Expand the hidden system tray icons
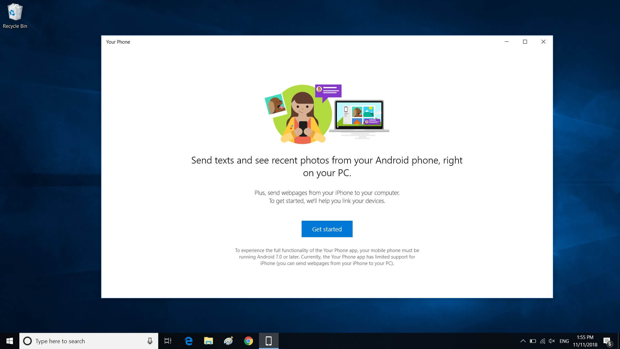620x349 pixels. 523,341
